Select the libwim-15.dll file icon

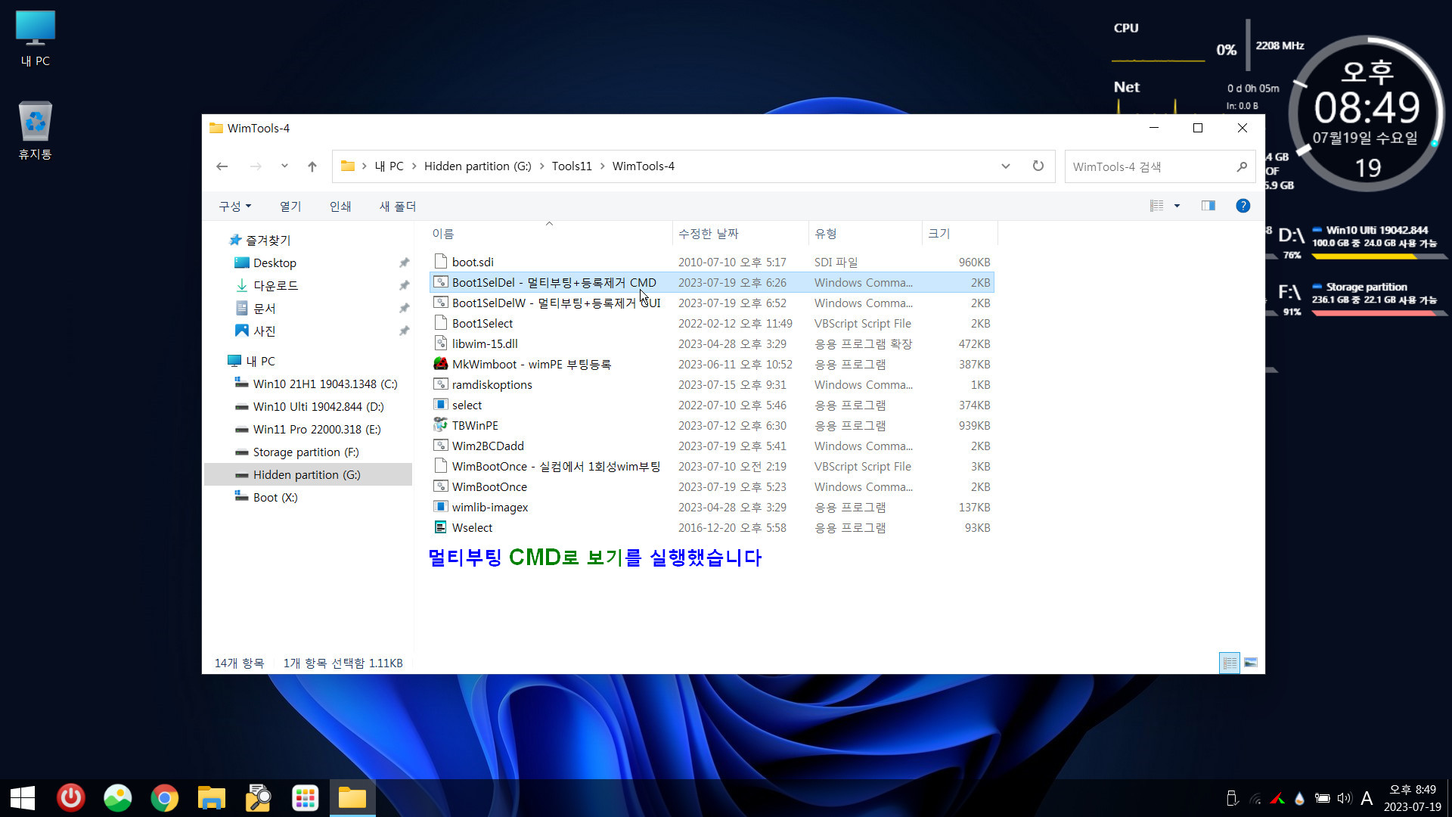pos(441,343)
